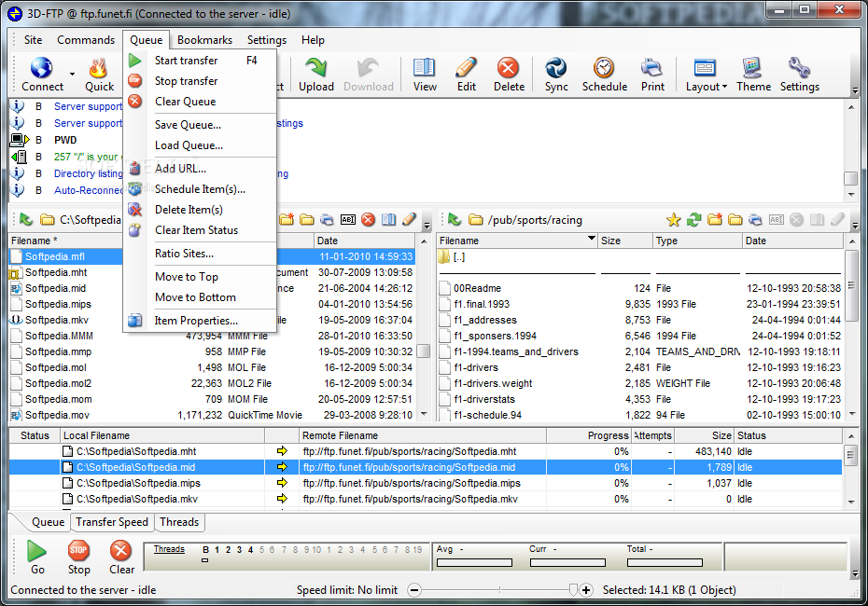Select f1-drivers.weight in remote list
The image size is (868, 606).
point(493,383)
